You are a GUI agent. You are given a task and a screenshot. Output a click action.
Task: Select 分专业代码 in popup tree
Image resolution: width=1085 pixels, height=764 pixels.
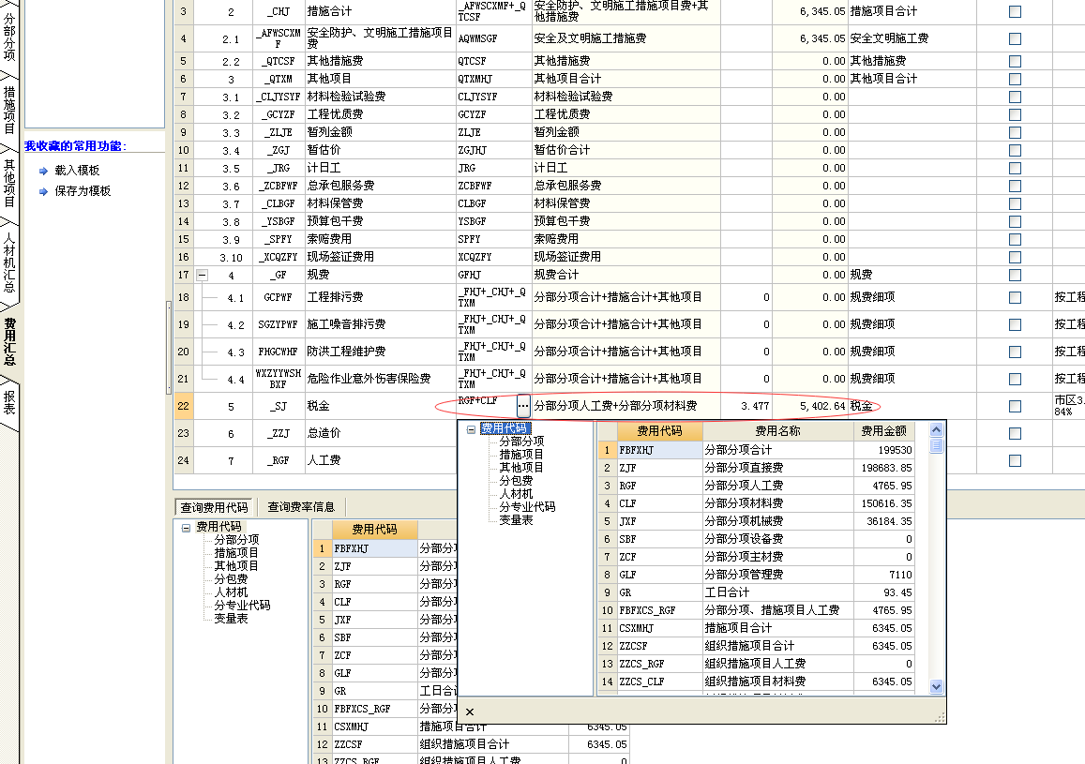click(x=527, y=507)
